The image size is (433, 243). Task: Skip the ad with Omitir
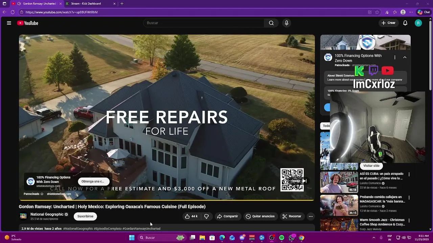coord(299,181)
